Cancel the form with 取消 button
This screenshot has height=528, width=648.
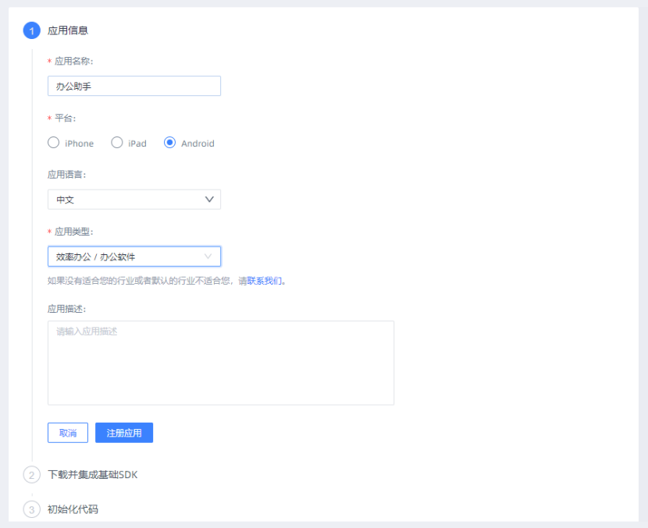pyautogui.click(x=67, y=433)
